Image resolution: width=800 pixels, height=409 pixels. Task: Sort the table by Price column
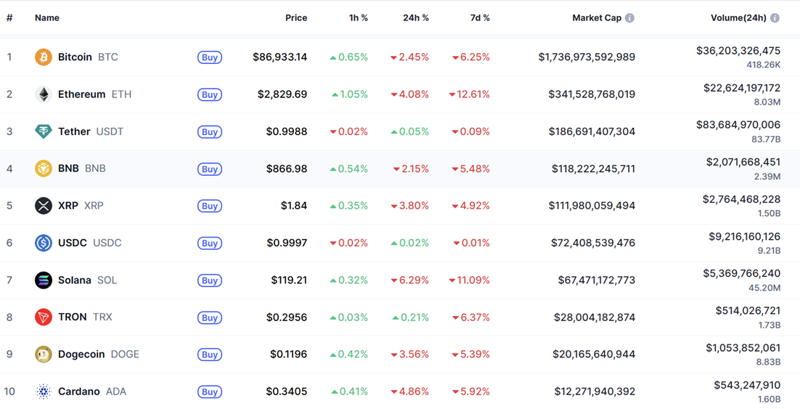[295, 18]
